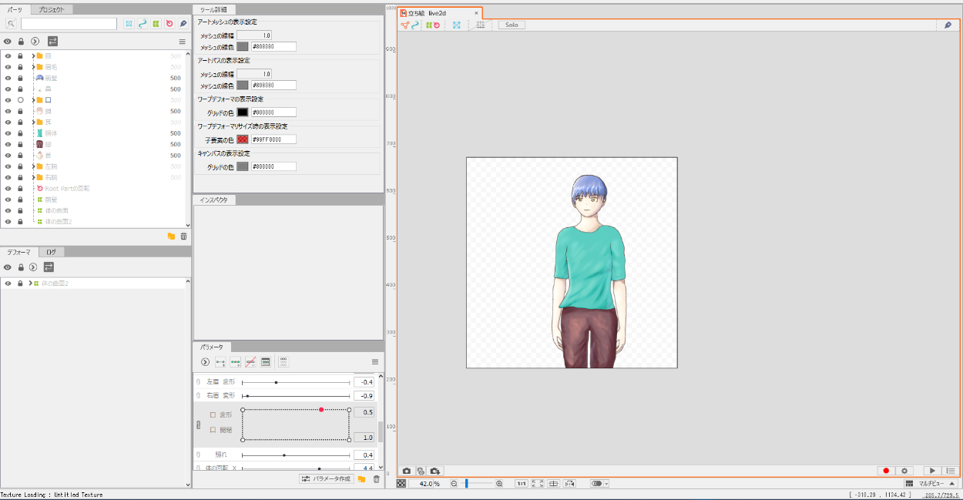Click the new folder icon in parts panel
Screen dimensions: 963x500
[x=171, y=237]
